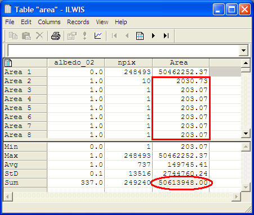Go to the last record icon
Screen dimensions: 254x215
[166, 35]
